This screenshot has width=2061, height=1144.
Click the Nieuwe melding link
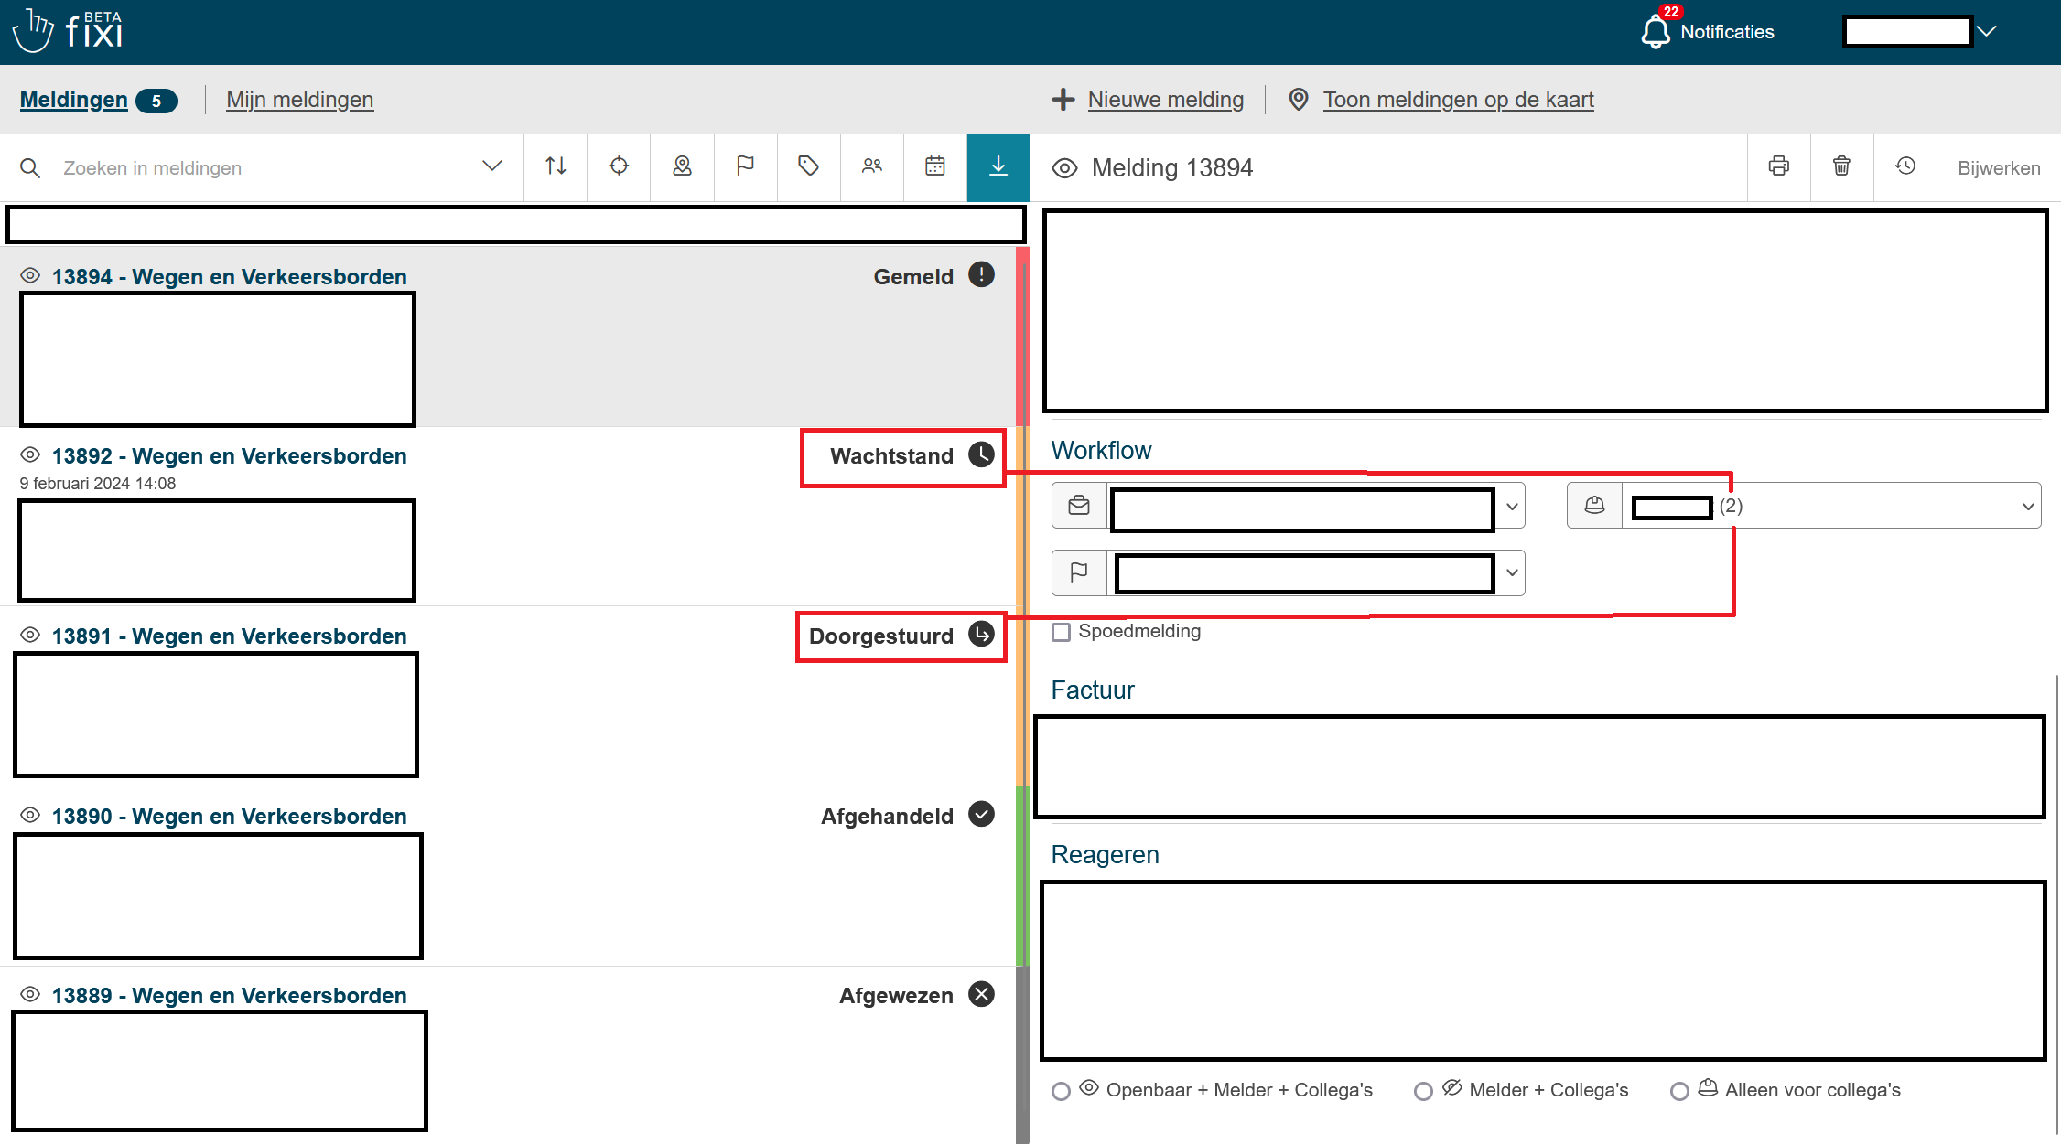point(1165,100)
